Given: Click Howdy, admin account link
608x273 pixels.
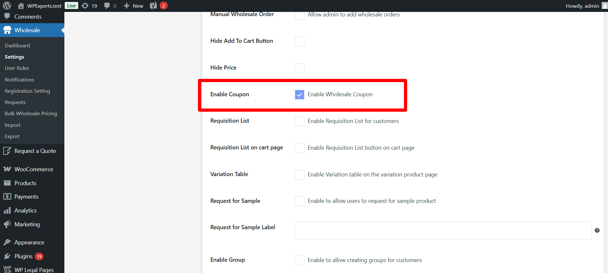Looking at the screenshot, I should click(x=582, y=6).
